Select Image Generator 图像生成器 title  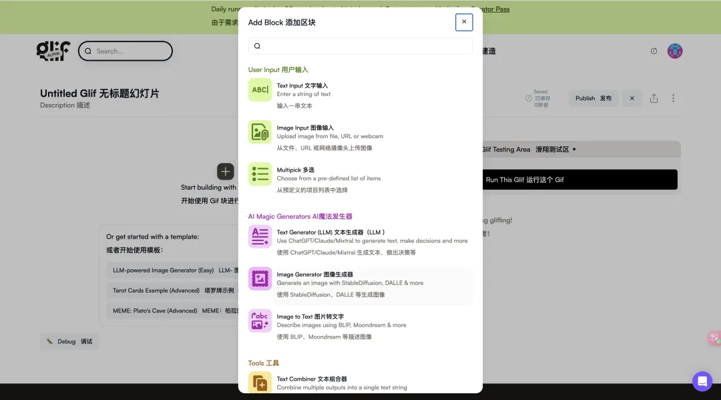(x=315, y=274)
